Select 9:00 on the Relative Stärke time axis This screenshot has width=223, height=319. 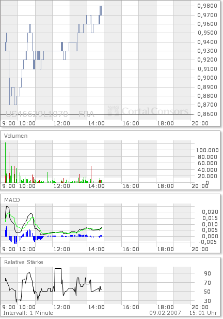coord(9,307)
